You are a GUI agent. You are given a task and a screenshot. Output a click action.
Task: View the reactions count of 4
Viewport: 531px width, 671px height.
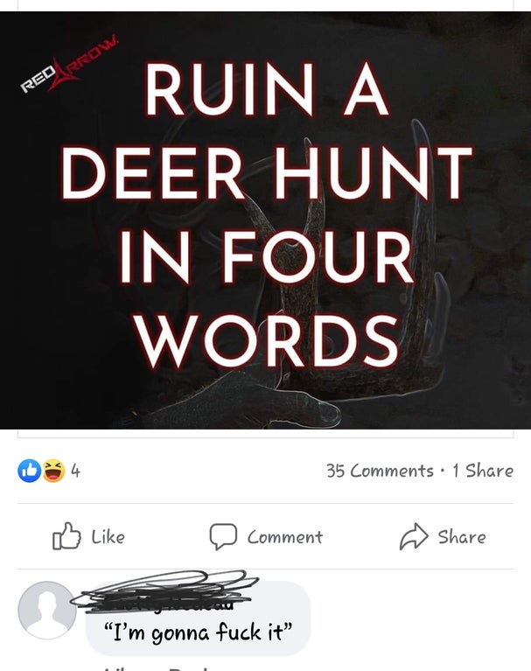click(x=76, y=471)
